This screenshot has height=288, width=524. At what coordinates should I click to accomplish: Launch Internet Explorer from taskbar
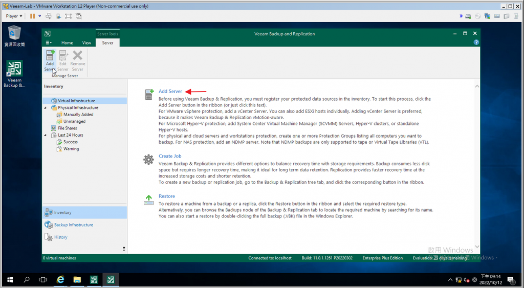pos(60,280)
